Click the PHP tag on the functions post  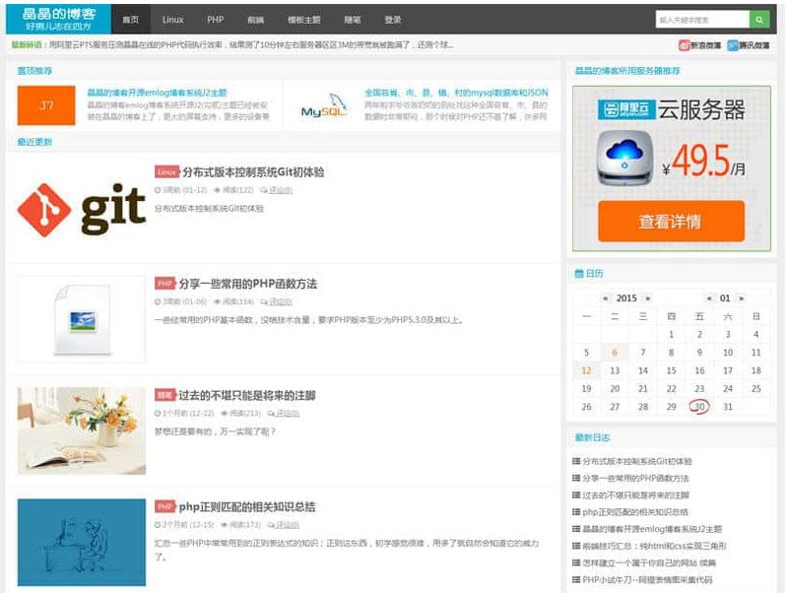click(164, 284)
